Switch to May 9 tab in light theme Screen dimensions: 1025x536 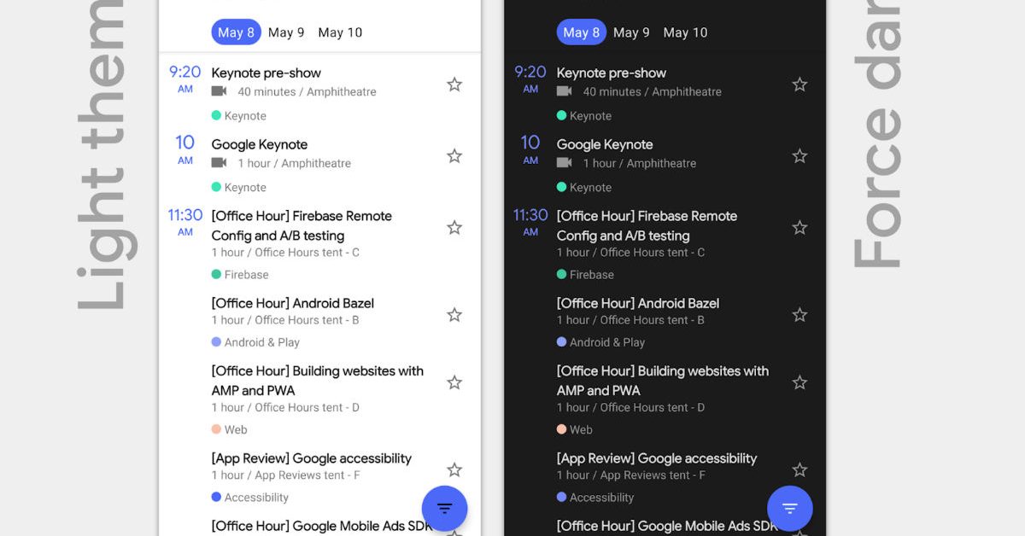[286, 32]
